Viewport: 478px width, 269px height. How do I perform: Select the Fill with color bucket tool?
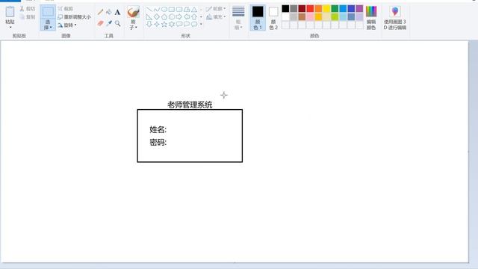coord(109,12)
